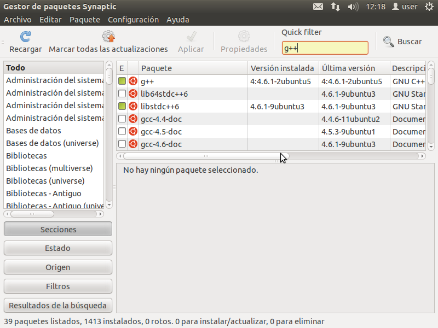
Task: Sort by the Paquete column header
Action: pos(193,68)
